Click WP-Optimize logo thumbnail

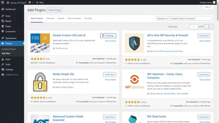pyautogui.click(x=134, y=82)
